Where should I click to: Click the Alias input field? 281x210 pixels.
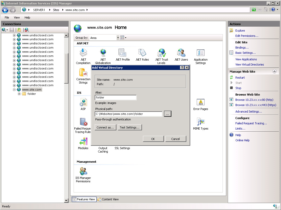click(x=116, y=97)
